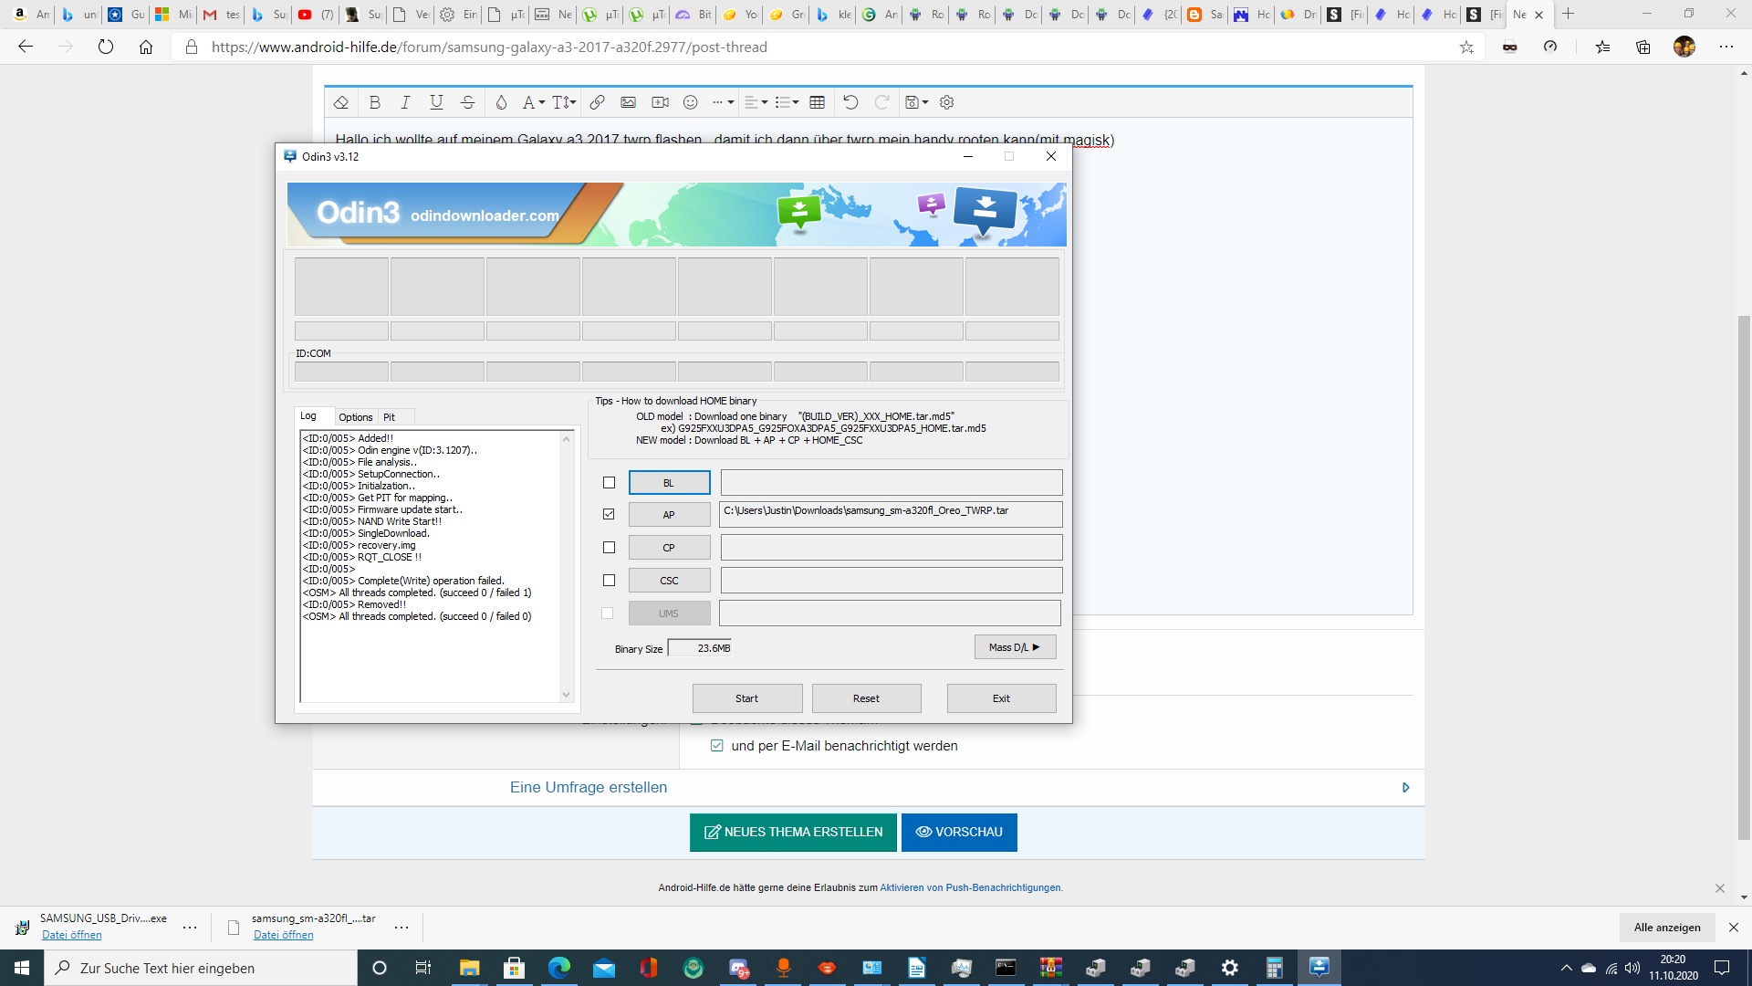1752x986 pixels.
Task: Insert a table in the editor
Action: coord(818,102)
